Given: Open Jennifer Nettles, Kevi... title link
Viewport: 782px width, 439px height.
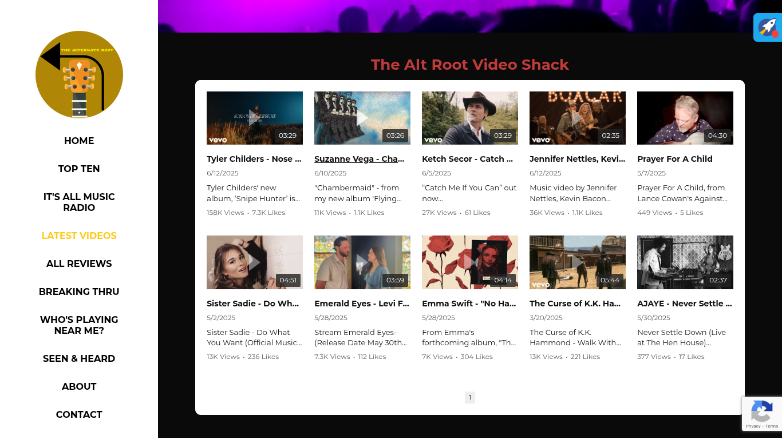Looking at the screenshot, I should pyautogui.click(x=578, y=159).
